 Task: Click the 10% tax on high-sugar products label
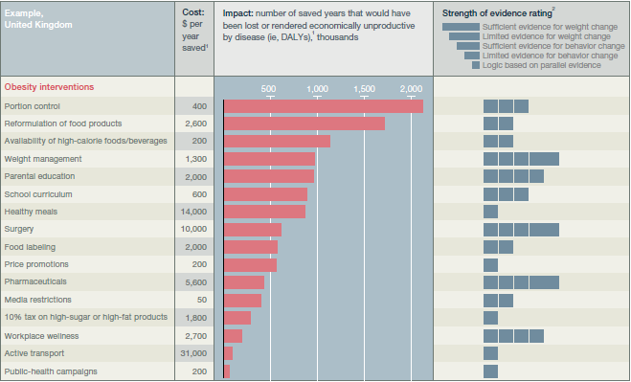pyautogui.click(x=86, y=317)
